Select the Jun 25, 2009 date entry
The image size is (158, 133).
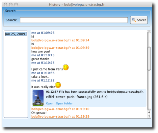(16, 34)
